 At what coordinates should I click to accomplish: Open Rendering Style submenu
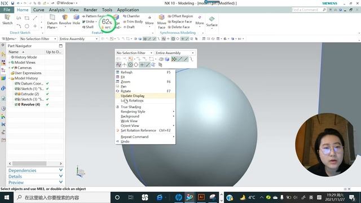(145, 112)
